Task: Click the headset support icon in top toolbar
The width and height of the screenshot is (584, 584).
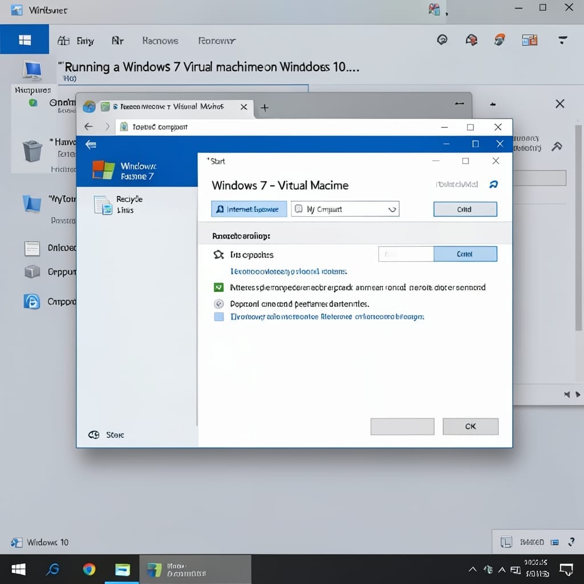Action: (471, 39)
